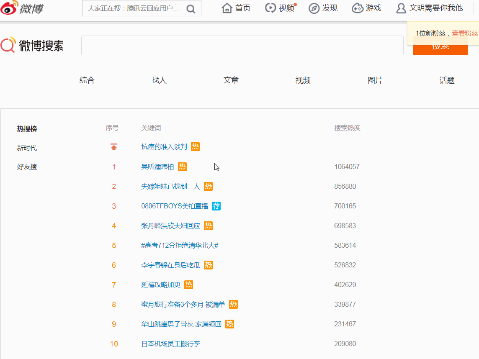Viewport: 479px width, 359px height.
Task: Click 热 badge beside 失踪姐妹已找到一人
Action: pos(209,186)
